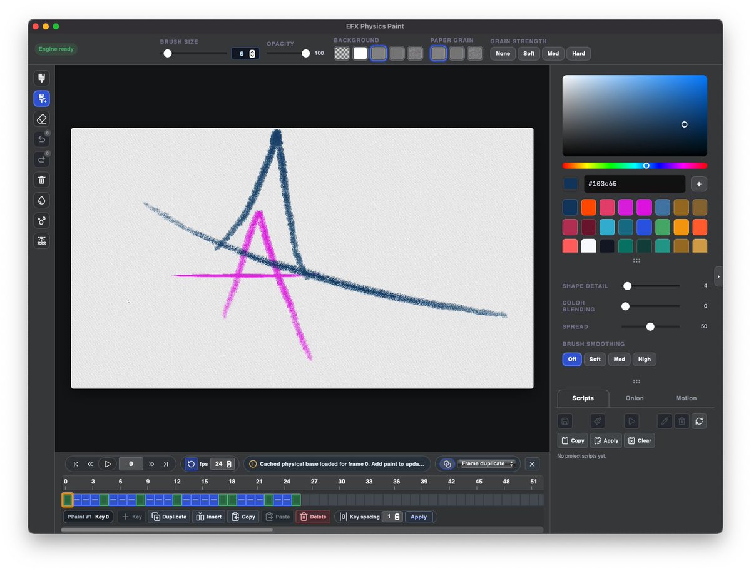751x571 pixels.
Task: Click the hue spectrum slider
Action: (x=635, y=166)
